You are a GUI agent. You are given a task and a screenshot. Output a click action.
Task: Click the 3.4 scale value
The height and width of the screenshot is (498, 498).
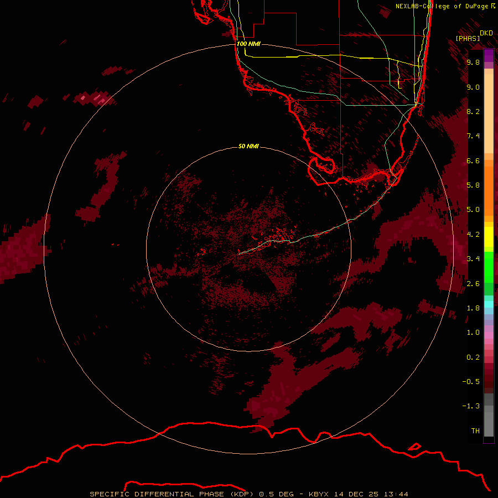click(473, 259)
